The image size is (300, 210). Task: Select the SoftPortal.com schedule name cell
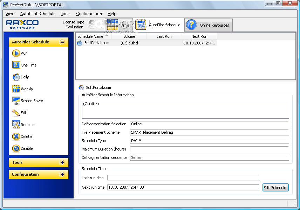(x=97, y=43)
